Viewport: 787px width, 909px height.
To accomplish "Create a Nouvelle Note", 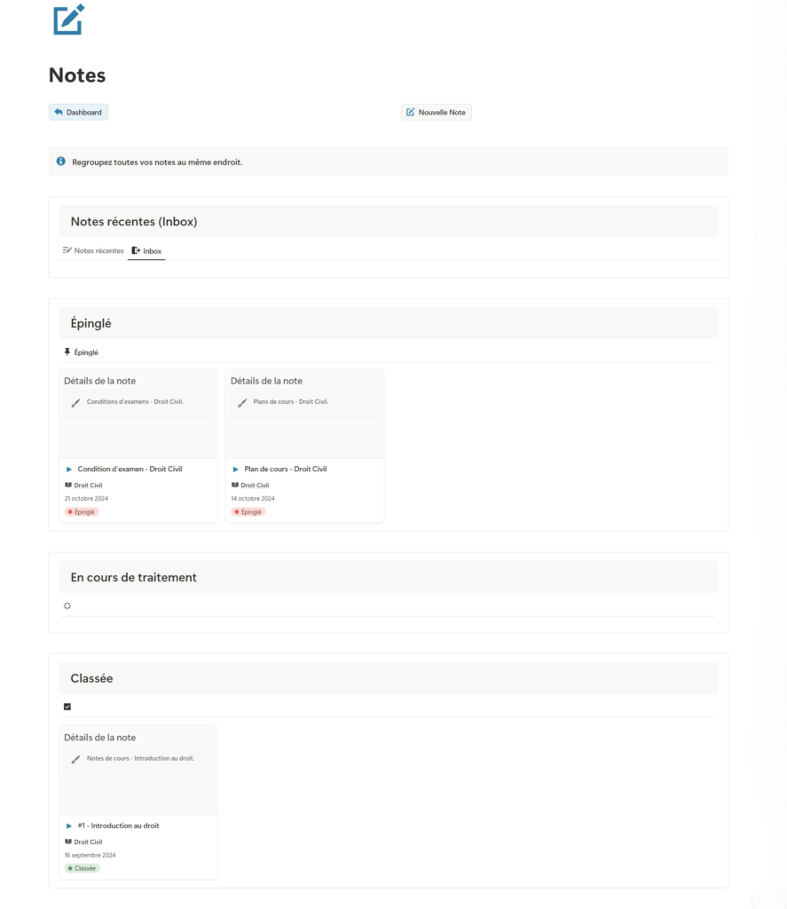I will (436, 113).
